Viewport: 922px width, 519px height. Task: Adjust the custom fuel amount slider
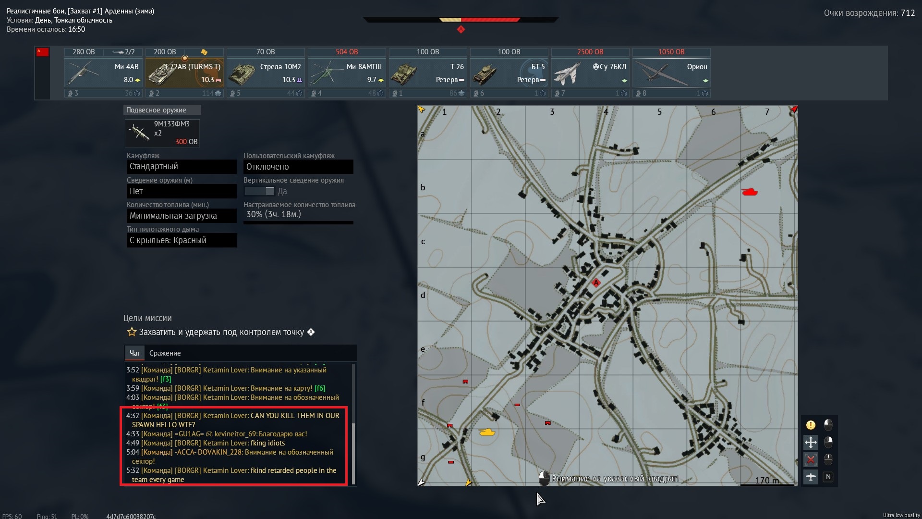pyautogui.click(x=298, y=222)
